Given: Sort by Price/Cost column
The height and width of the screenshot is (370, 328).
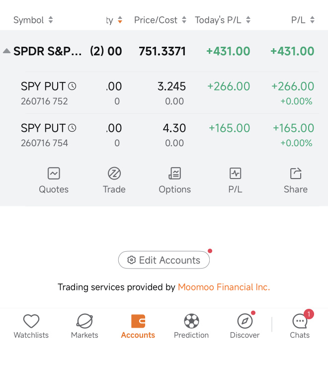Looking at the screenshot, I should click(x=161, y=20).
